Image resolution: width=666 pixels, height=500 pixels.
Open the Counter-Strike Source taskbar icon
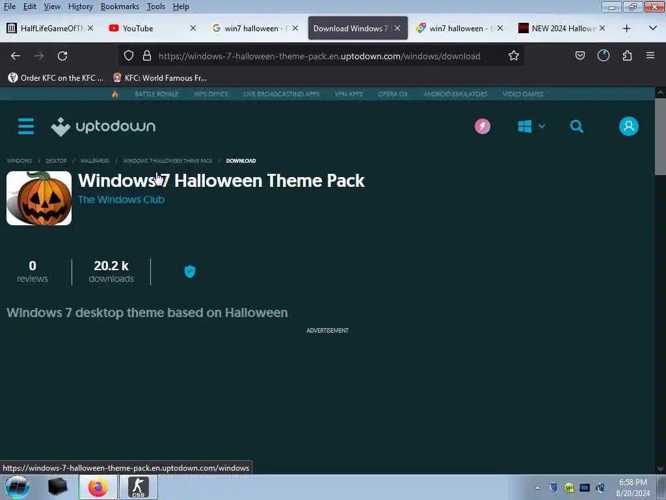pos(139,487)
